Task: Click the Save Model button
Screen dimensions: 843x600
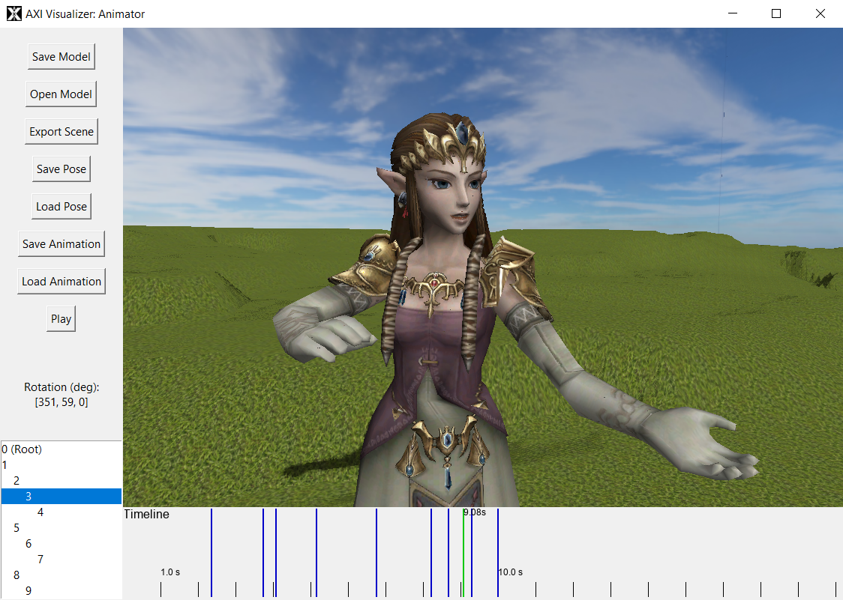Action: [61, 57]
